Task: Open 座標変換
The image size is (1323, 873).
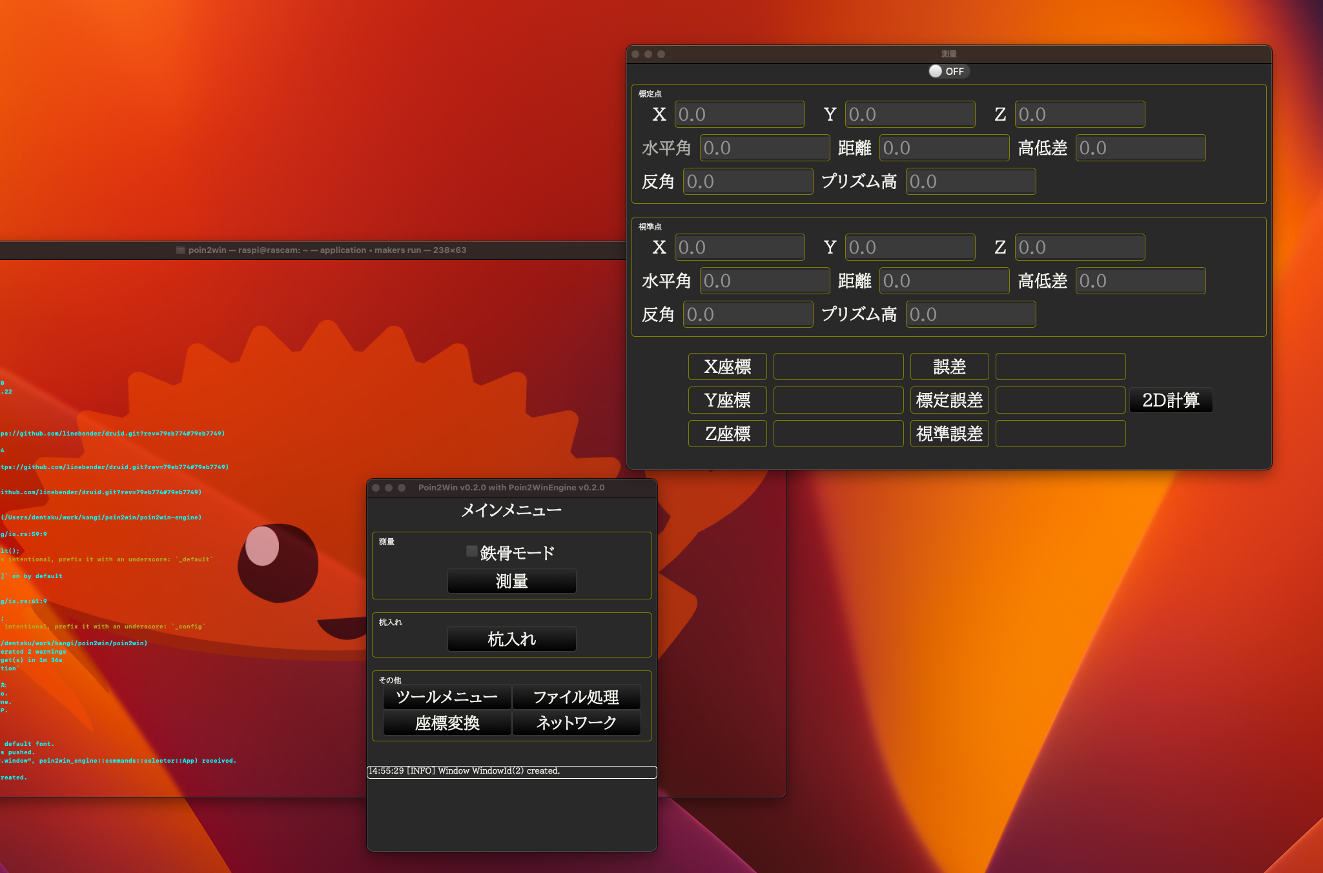Action: coord(446,723)
